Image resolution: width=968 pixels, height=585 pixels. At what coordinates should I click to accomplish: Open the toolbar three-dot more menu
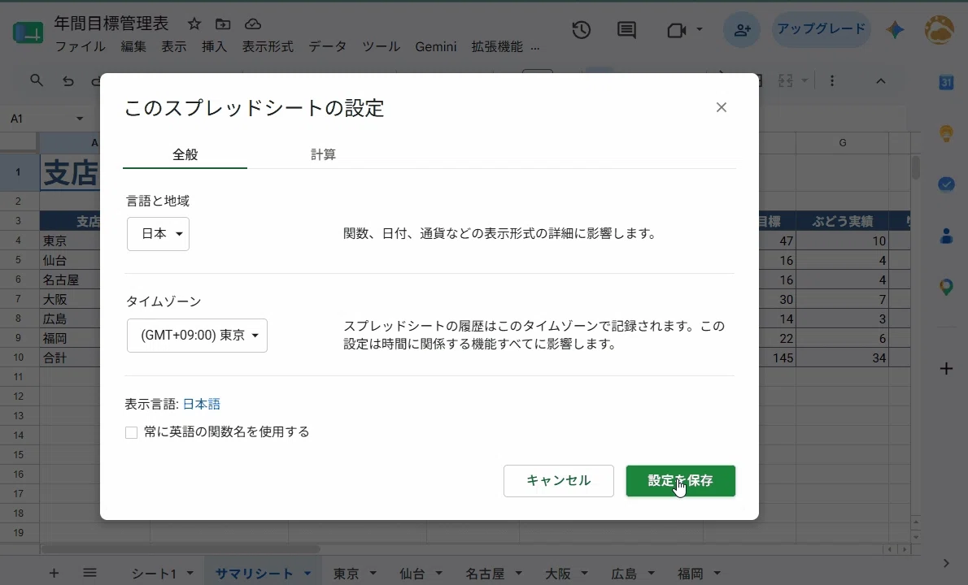point(832,80)
